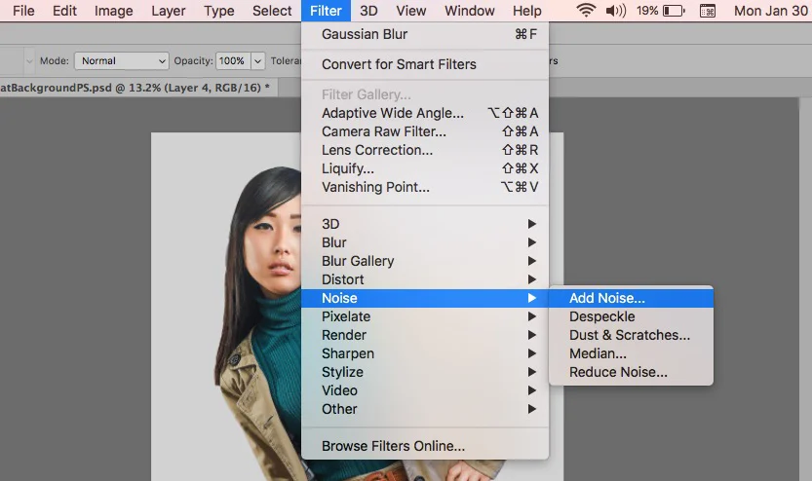This screenshot has width=812, height=481.
Task: Open the View menu
Action: (x=410, y=11)
